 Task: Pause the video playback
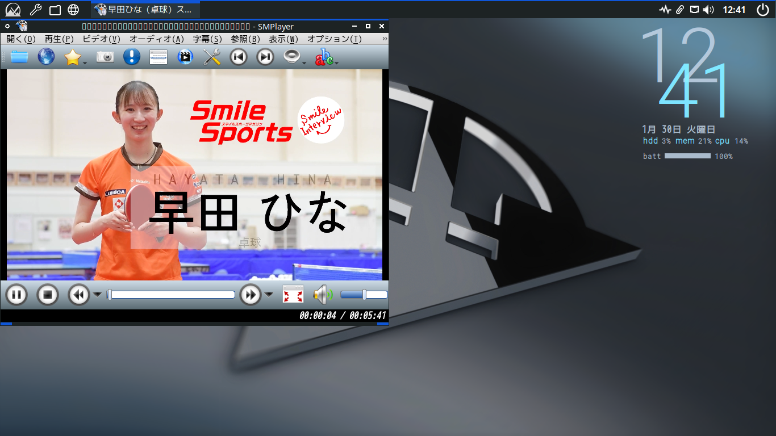pos(16,295)
